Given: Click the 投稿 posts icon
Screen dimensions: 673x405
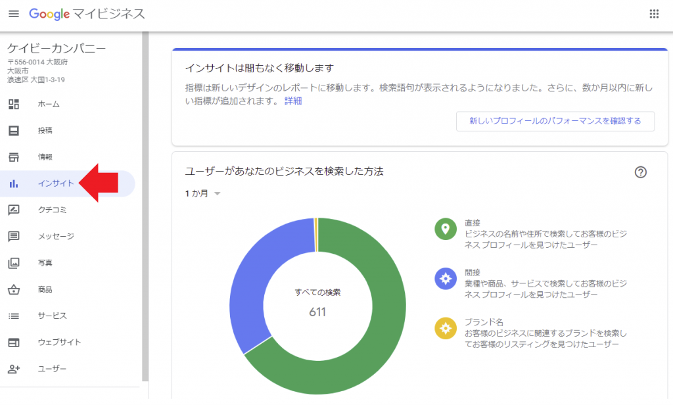Looking at the screenshot, I should coord(14,131).
